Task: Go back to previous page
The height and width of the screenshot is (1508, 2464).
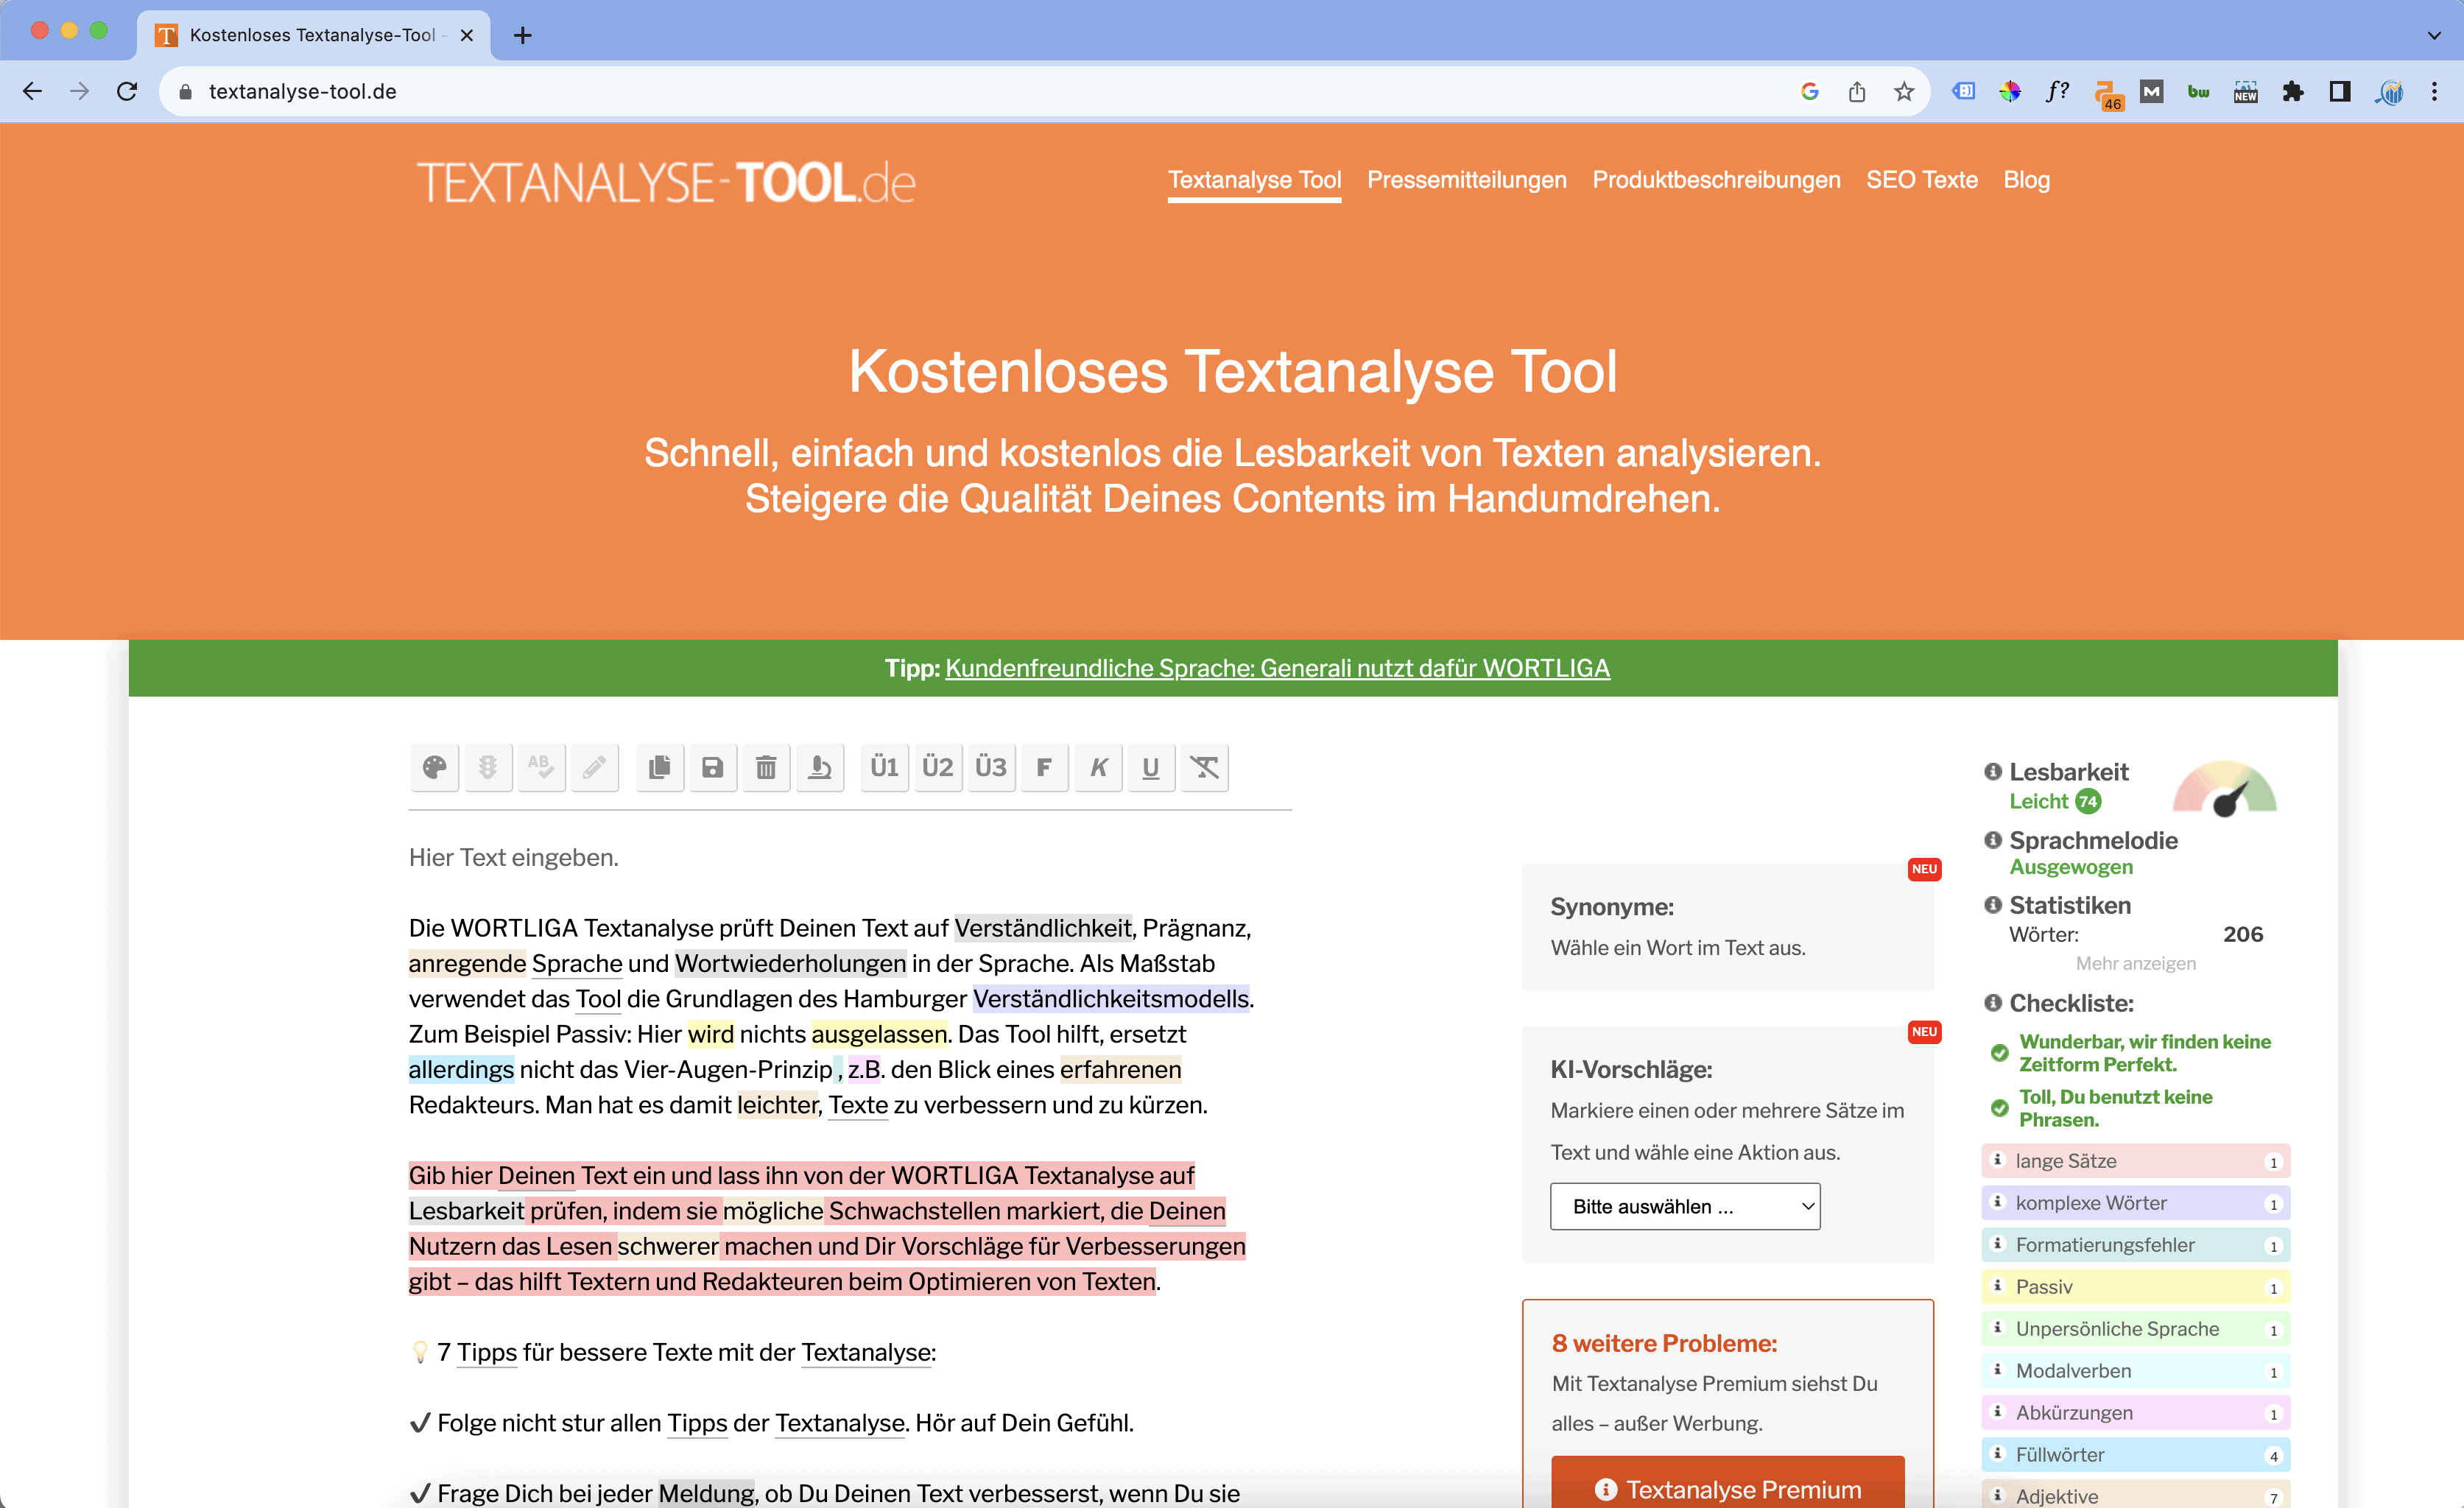Action: point(32,91)
